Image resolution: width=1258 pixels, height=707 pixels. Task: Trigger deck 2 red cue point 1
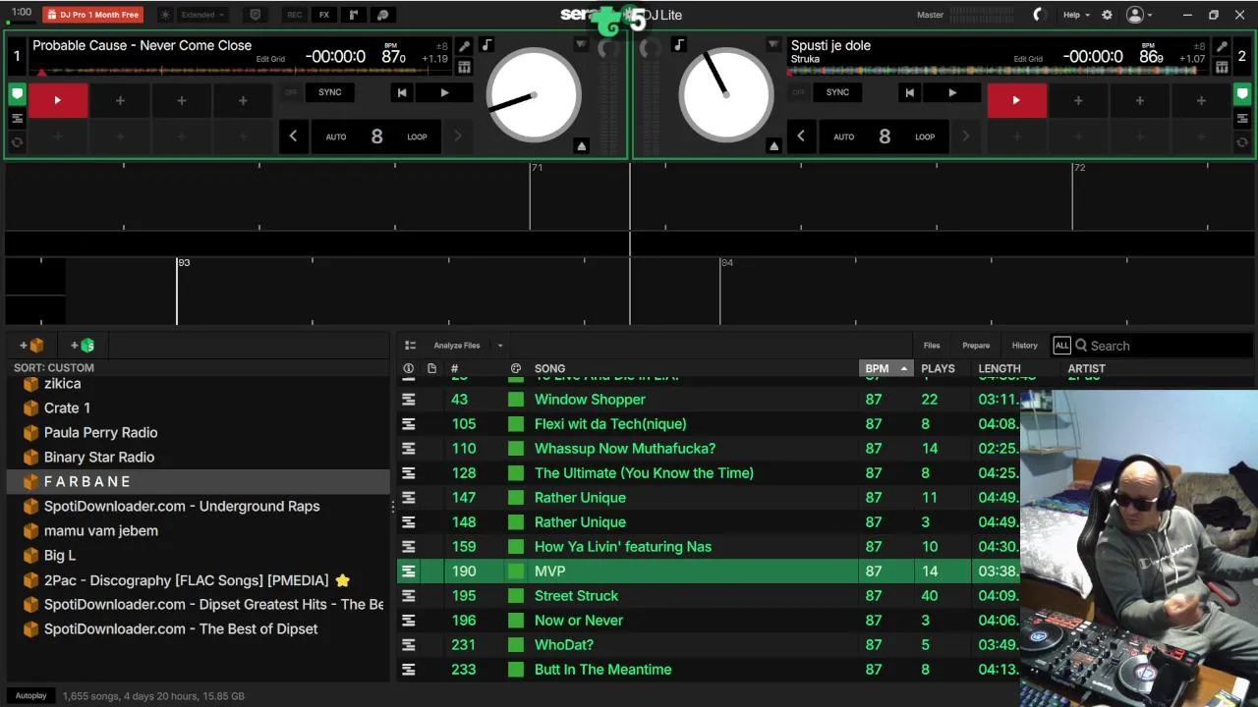point(1016,100)
